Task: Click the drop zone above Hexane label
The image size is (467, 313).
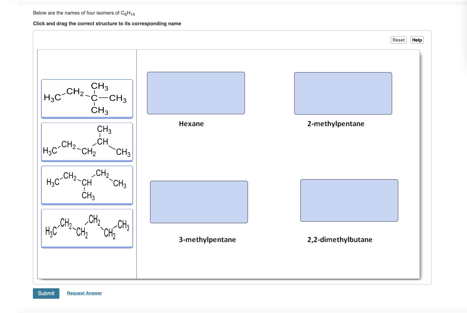Action: (196, 93)
